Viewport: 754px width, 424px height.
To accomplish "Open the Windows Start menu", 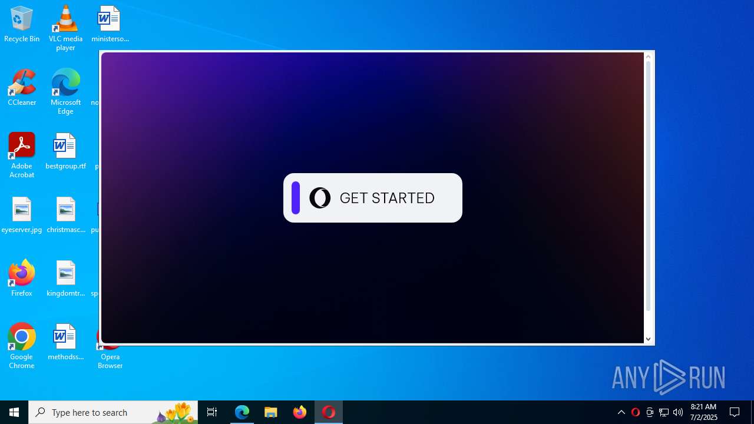I will click(14, 412).
